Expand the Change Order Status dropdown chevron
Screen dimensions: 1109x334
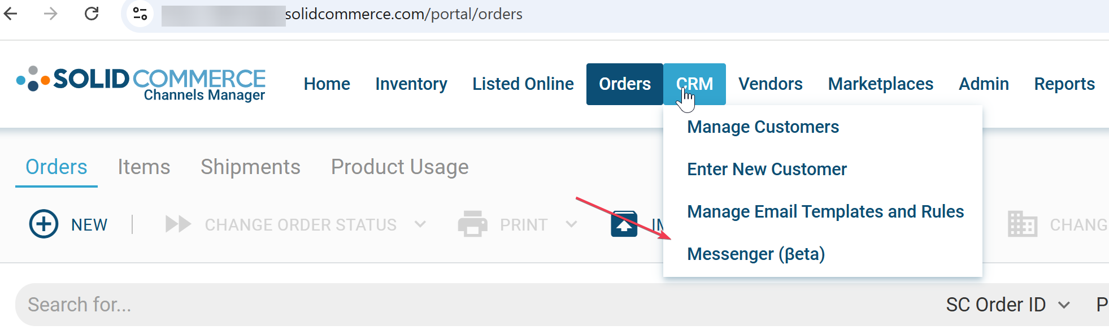(x=420, y=224)
